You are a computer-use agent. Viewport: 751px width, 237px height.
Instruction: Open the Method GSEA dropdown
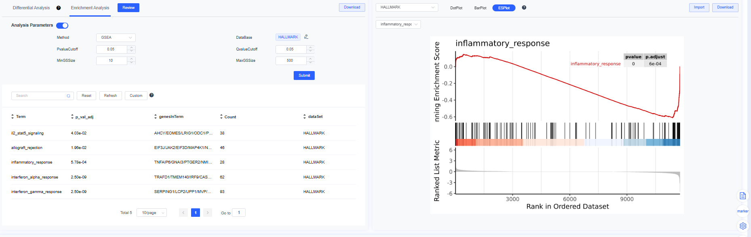[116, 38]
